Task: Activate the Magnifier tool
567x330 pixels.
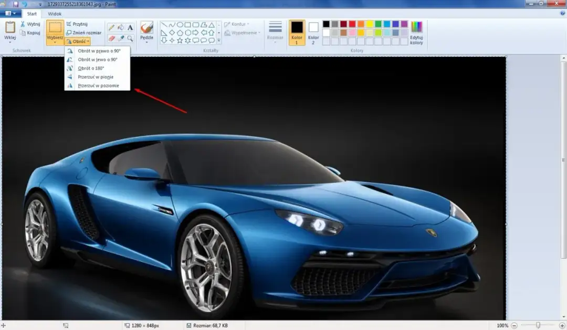Action: point(130,38)
